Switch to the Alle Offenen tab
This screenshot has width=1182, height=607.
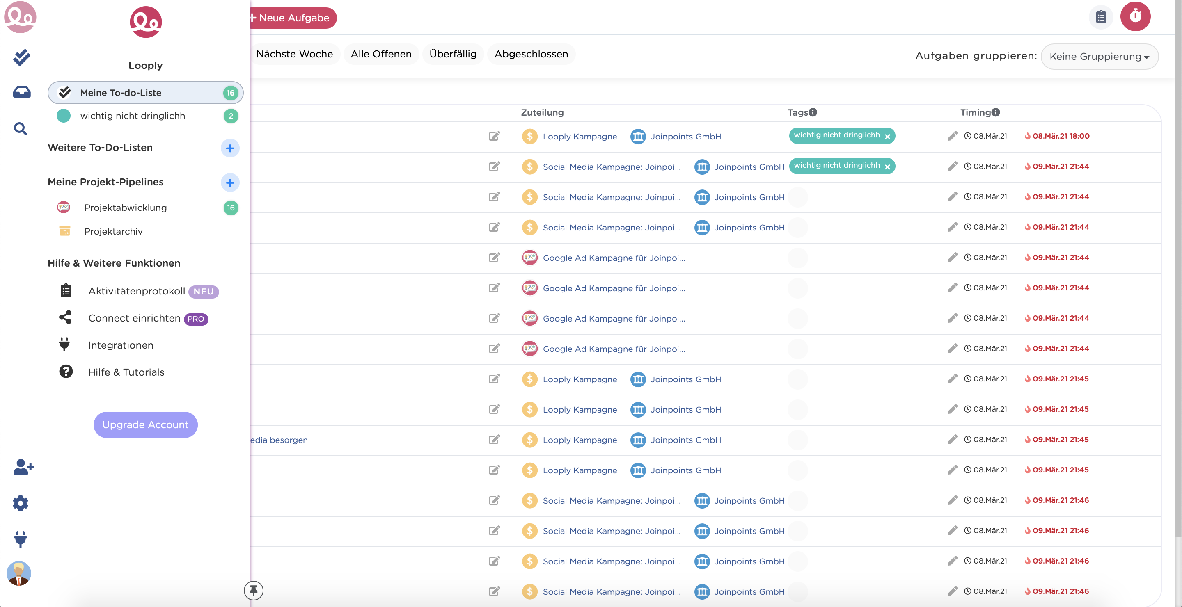pos(381,54)
